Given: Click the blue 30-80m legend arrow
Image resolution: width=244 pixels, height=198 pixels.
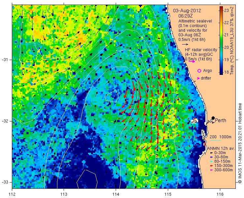Looking at the screenshot, I should (211, 157).
